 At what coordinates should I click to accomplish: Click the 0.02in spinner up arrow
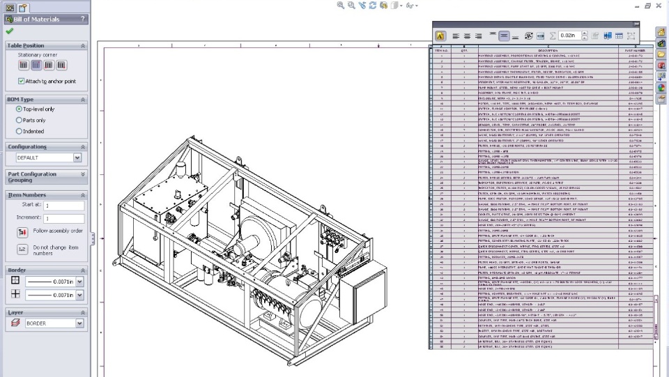[583, 33]
